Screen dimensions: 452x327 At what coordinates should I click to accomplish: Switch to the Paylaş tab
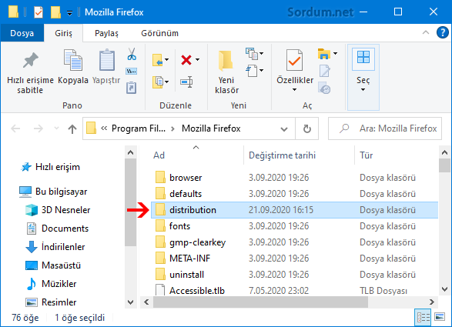[106, 33]
